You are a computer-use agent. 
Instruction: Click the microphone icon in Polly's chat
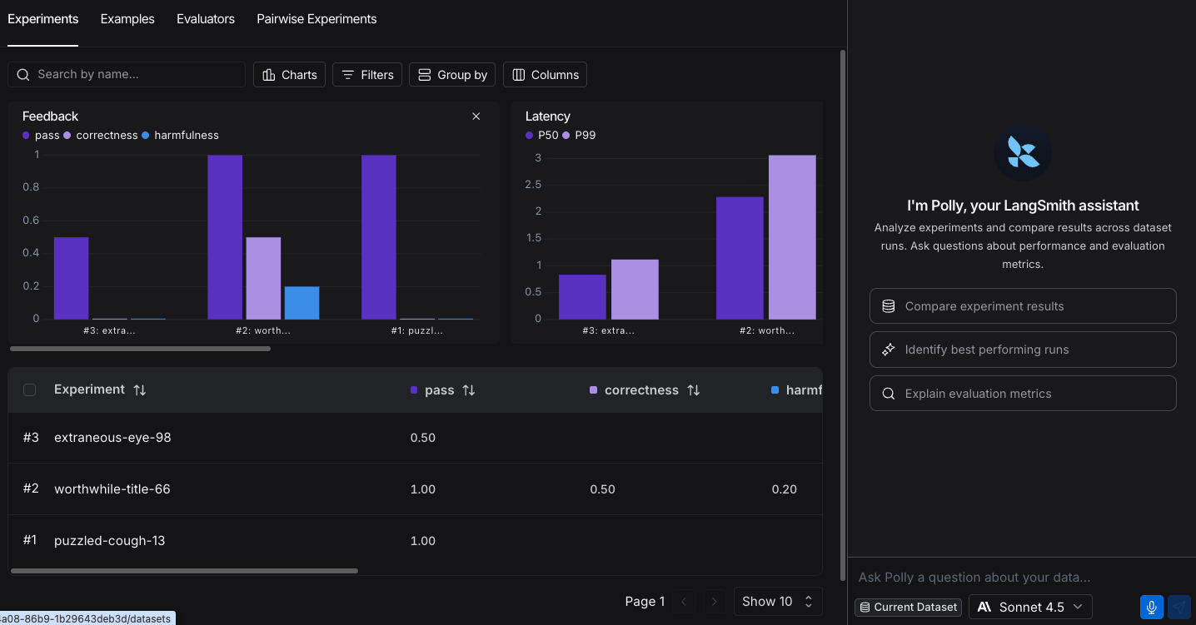(x=1151, y=607)
